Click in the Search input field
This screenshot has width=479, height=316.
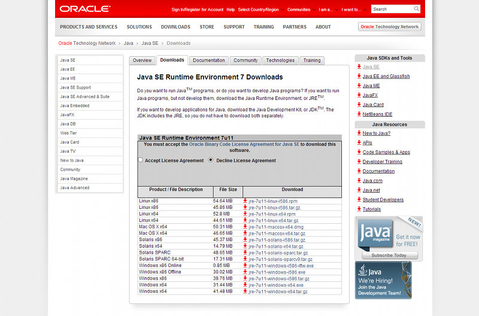click(x=392, y=9)
